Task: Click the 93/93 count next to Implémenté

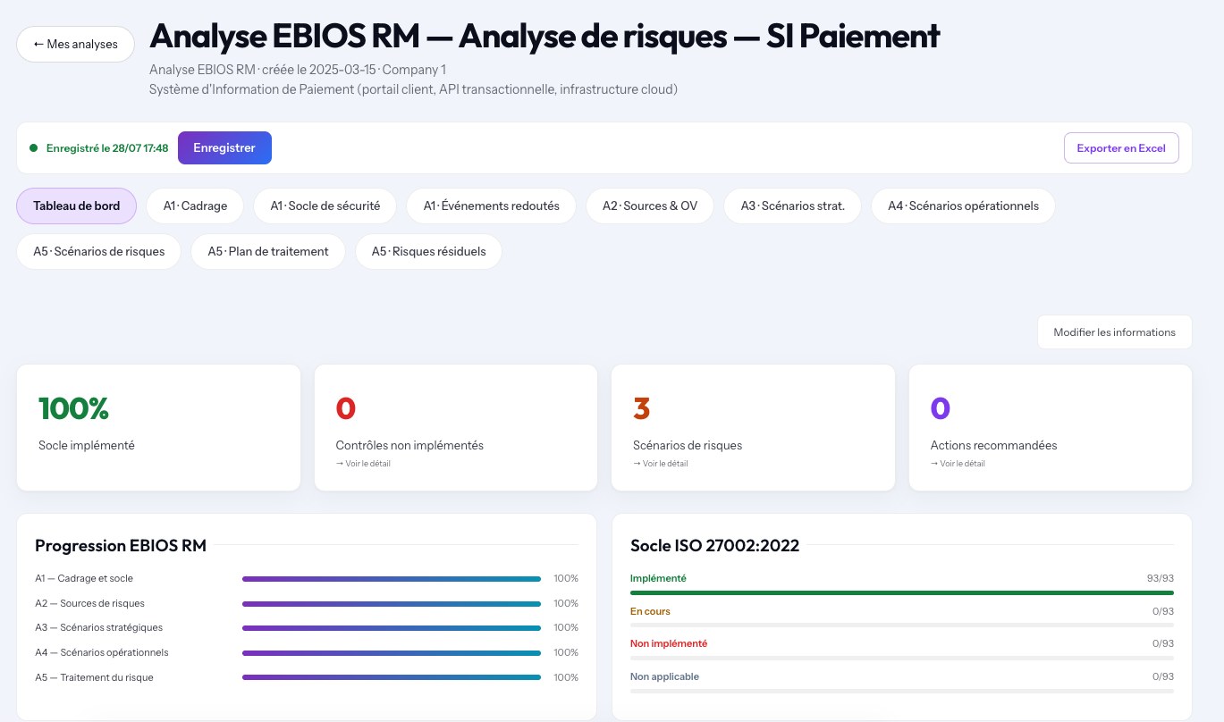Action: pyautogui.click(x=1161, y=578)
